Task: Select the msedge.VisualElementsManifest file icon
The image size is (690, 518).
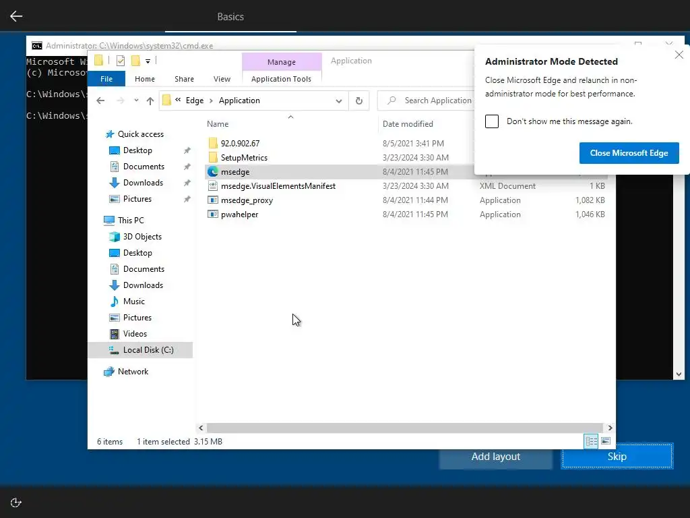Action: (213, 186)
